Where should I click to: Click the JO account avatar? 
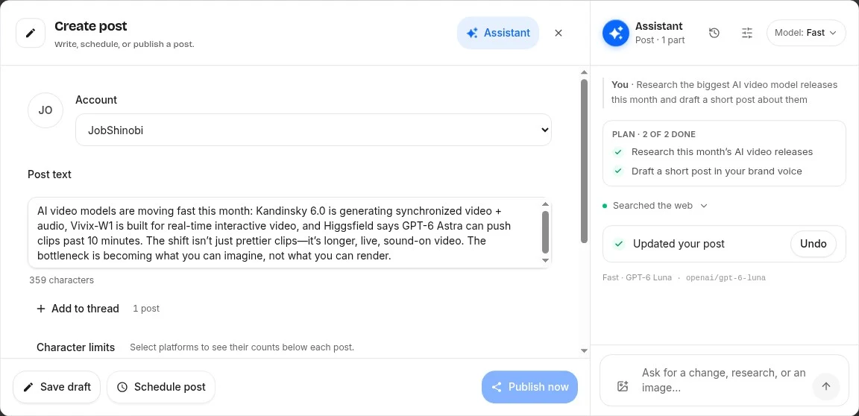point(45,110)
